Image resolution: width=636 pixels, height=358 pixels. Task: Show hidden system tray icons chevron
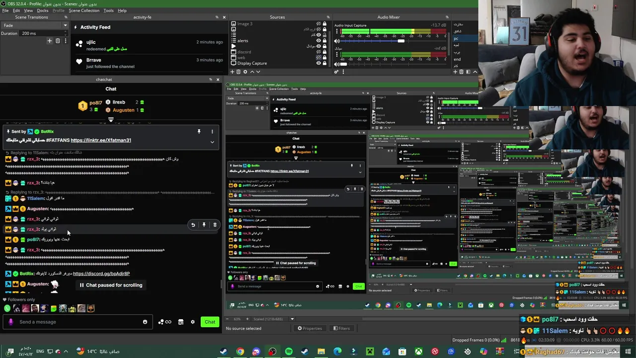pyautogui.click(x=66, y=351)
